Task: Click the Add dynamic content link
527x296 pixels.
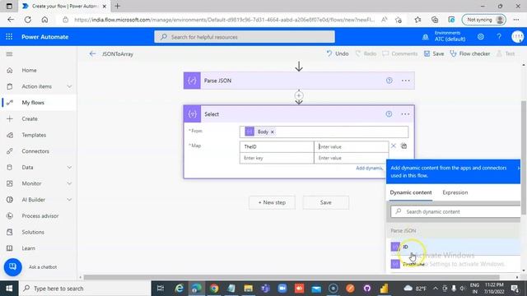Action: tap(369, 168)
